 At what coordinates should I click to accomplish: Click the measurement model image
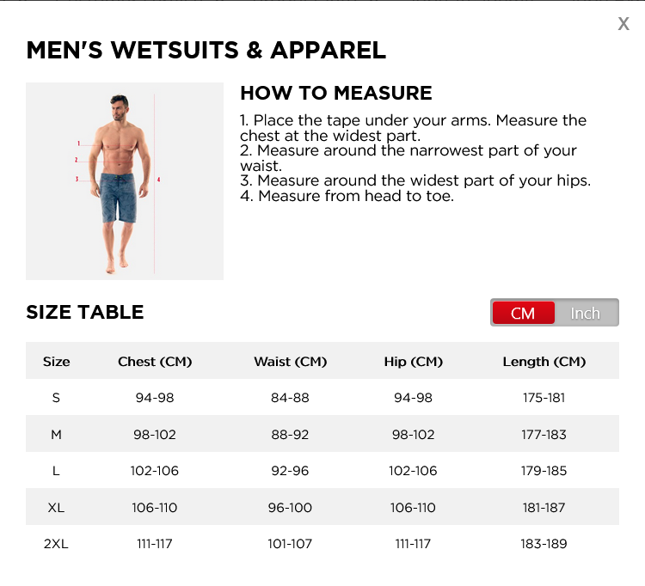tap(125, 181)
